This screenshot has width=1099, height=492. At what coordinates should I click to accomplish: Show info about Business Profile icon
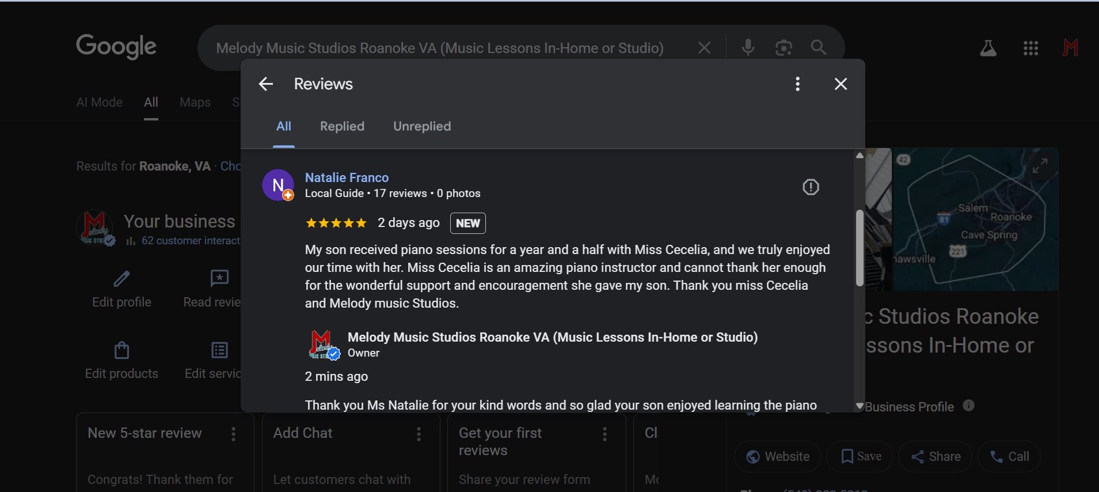pos(968,406)
